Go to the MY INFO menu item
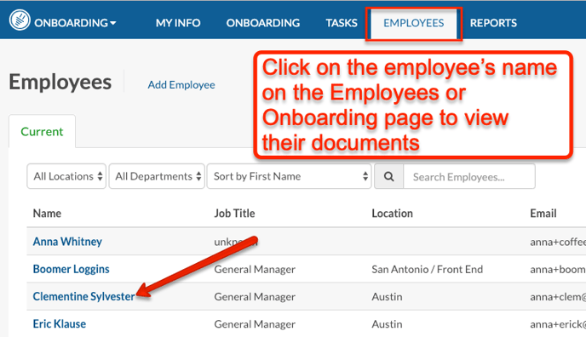The width and height of the screenshot is (586, 337). tap(178, 23)
